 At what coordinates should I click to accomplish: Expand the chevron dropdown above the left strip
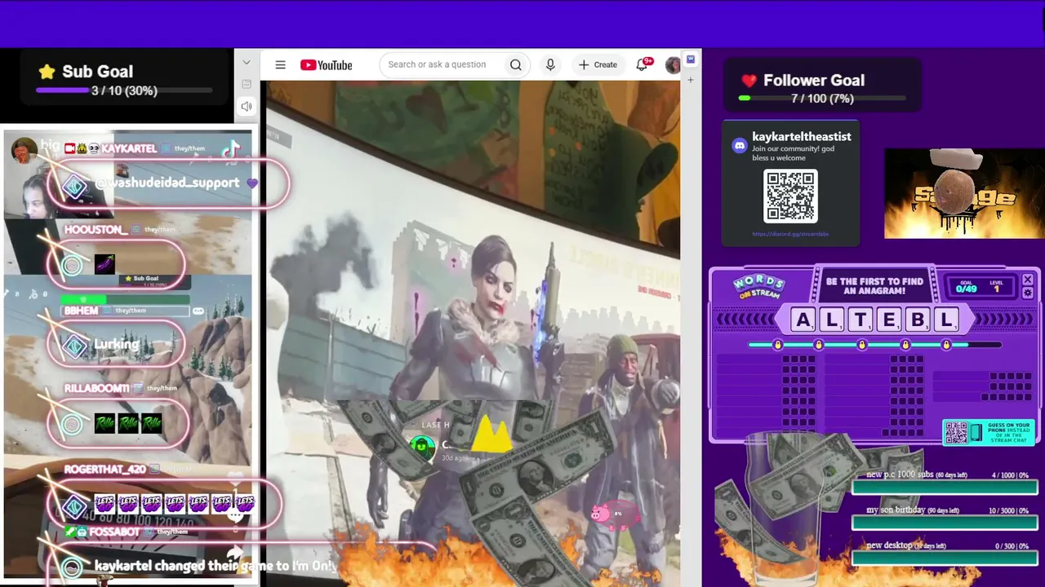click(x=247, y=63)
